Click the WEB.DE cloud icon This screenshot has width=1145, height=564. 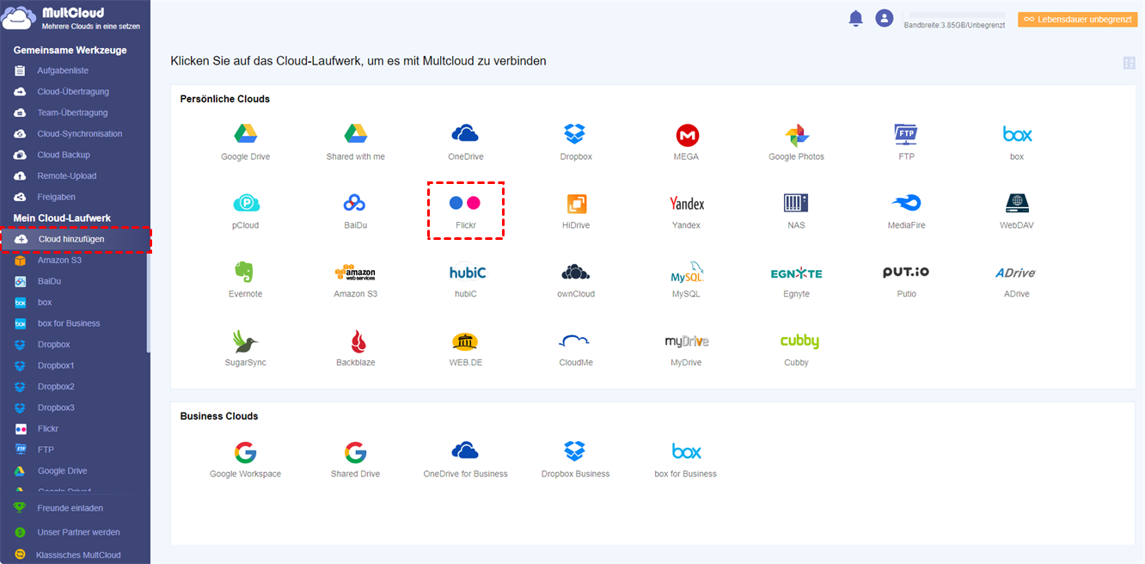point(465,341)
